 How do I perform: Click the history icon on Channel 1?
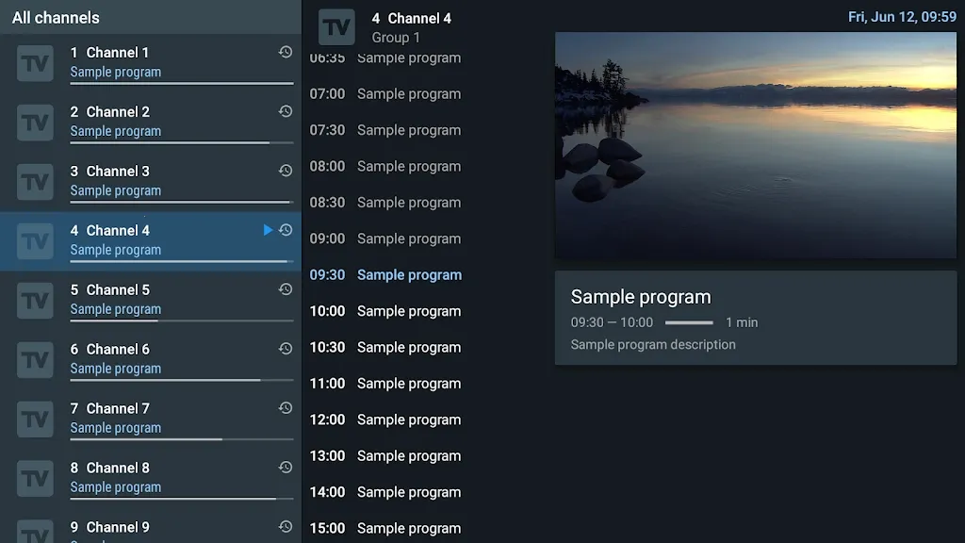[286, 53]
